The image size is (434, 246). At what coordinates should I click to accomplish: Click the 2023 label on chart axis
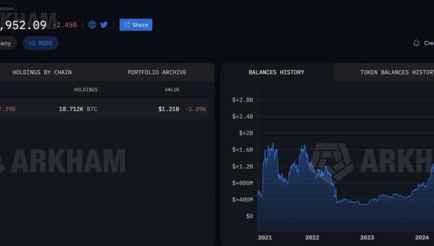[367, 238]
